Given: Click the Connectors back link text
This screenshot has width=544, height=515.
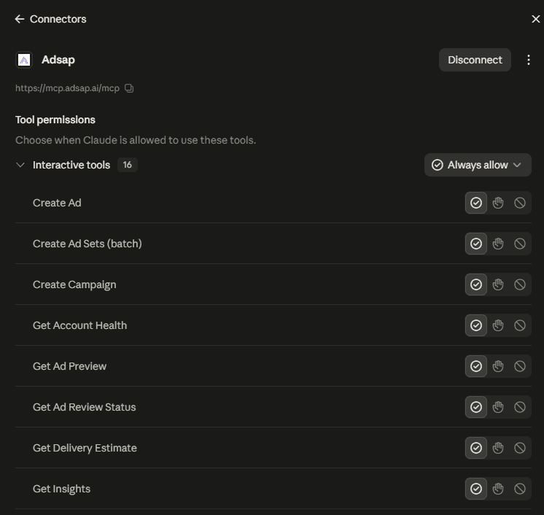Looking at the screenshot, I should click(x=58, y=19).
